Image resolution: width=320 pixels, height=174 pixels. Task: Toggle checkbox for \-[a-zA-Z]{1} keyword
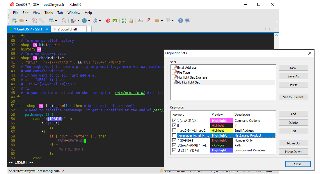click(x=174, y=120)
